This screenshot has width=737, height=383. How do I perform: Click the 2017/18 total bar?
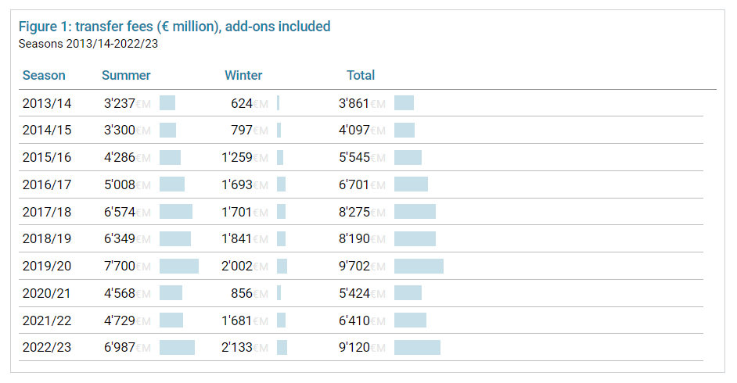coord(415,212)
